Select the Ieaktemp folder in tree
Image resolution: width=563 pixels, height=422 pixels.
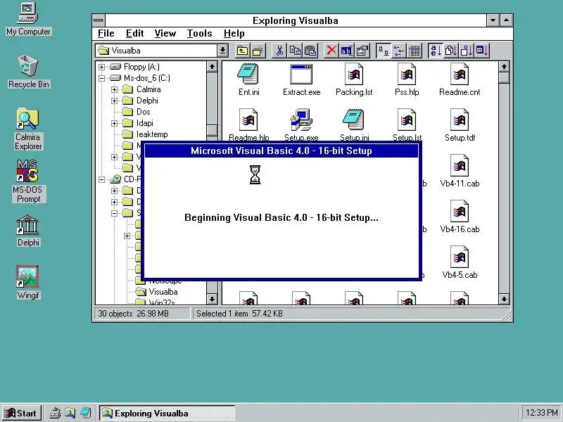(x=145, y=134)
